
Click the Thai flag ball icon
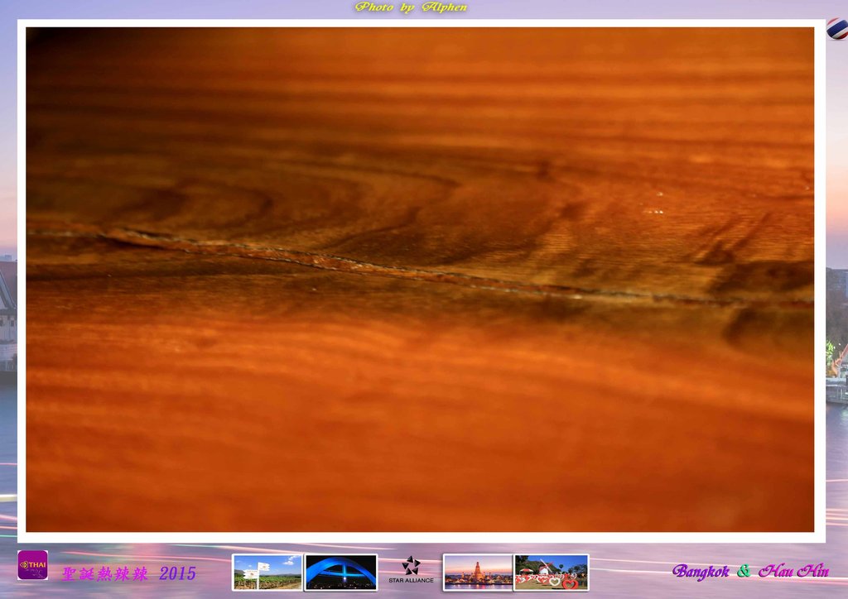point(838,29)
